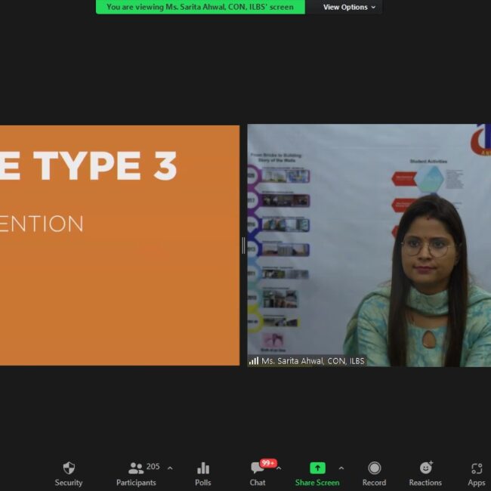Image resolution: width=491 pixels, height=491 pixels.
Task: Open the Apps icon in toolbar
Action: 476,468
